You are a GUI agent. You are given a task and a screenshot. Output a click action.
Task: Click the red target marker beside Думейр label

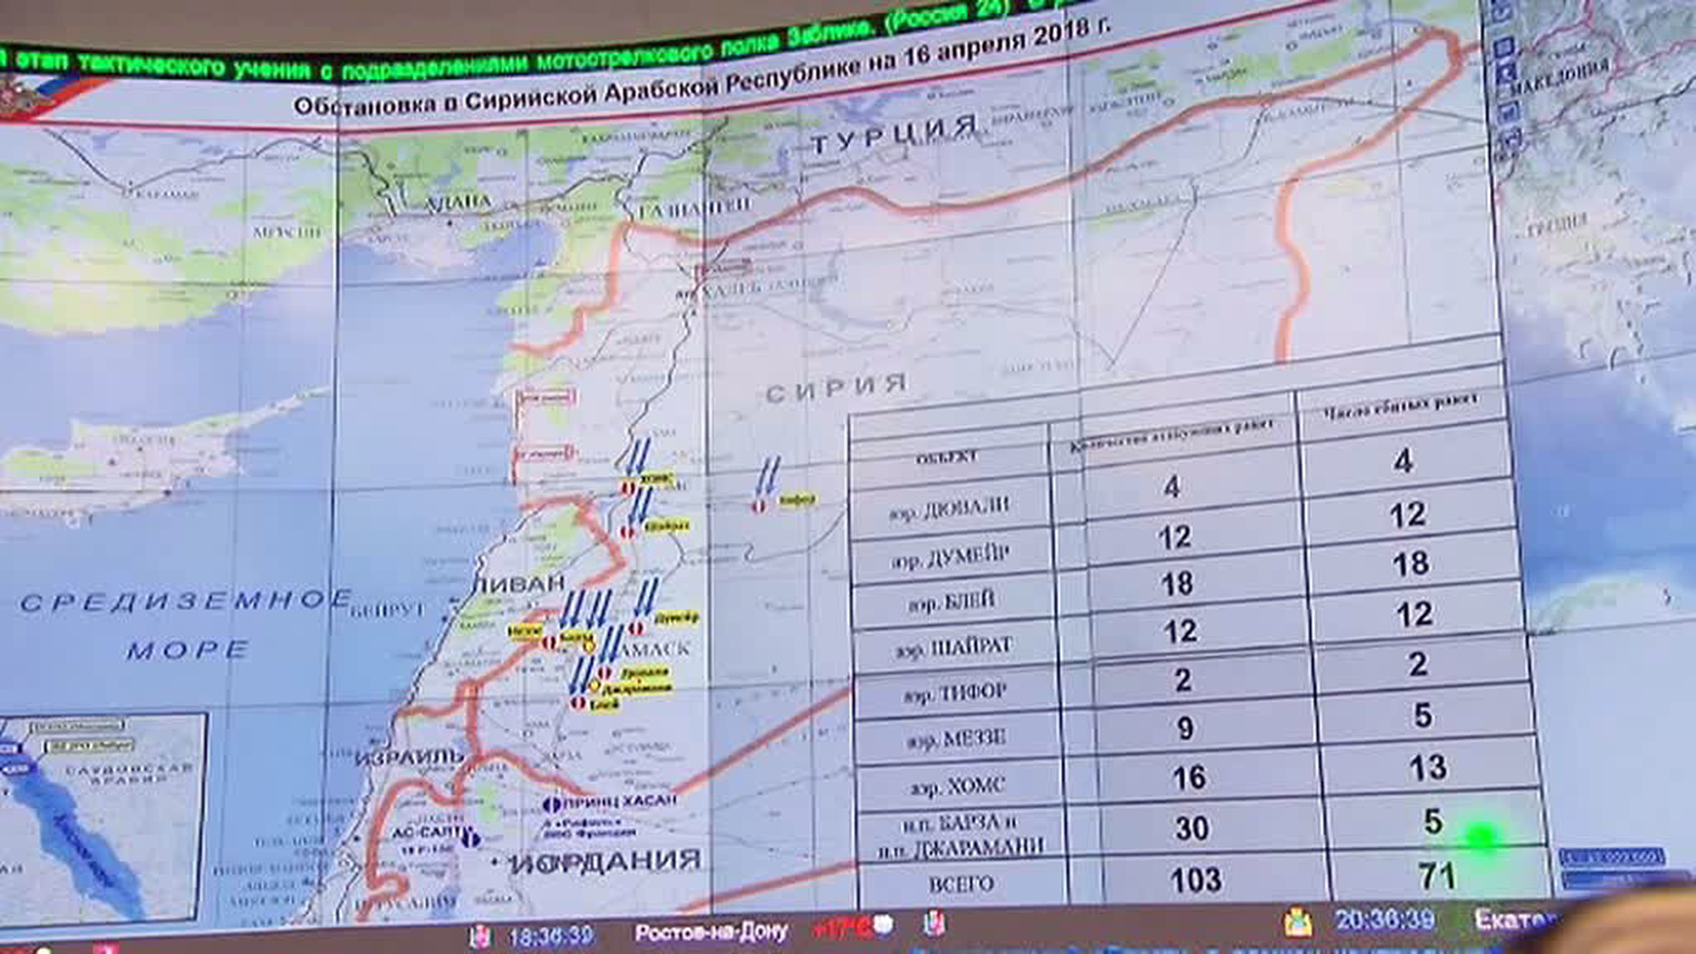(636, 629)
